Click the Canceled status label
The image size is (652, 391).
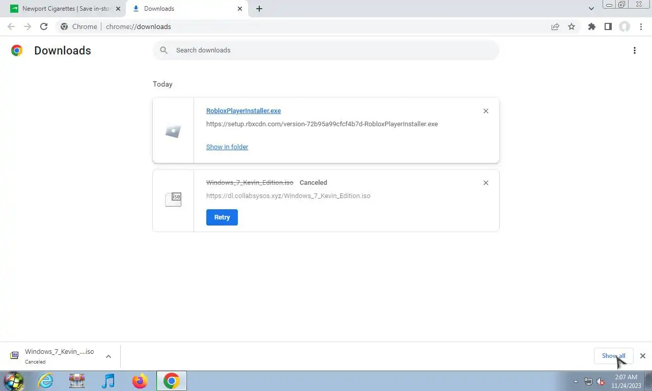coord(313,182)
